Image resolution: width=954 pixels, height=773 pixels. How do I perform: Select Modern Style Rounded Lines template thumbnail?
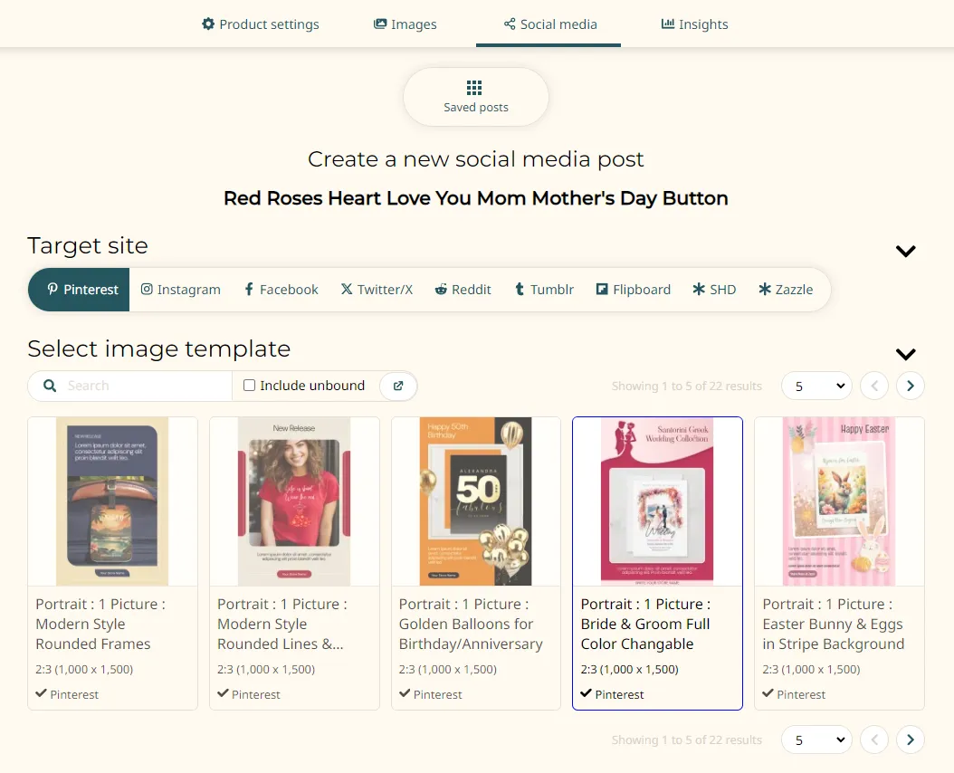[x=294, y=501]
